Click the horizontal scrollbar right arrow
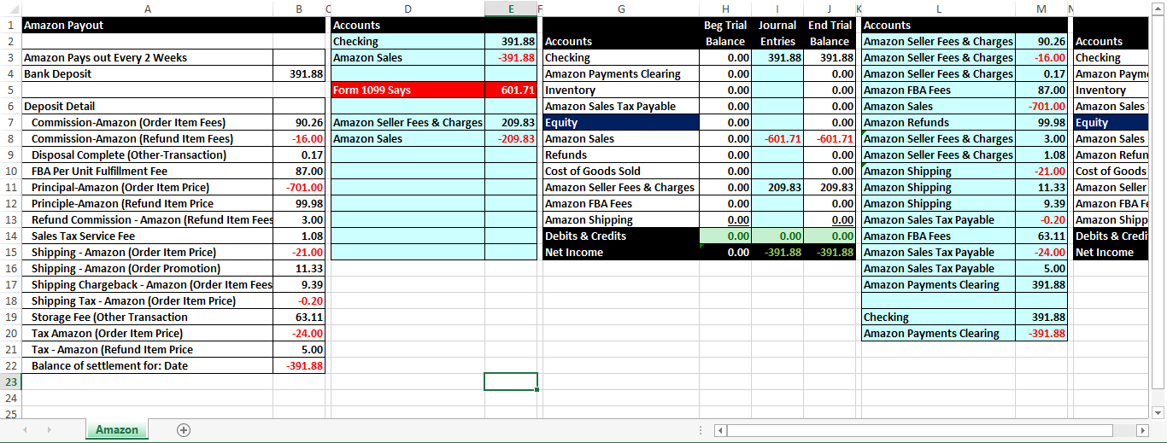The width and height of the screenshot is (1167, 443). (1143, 430)
